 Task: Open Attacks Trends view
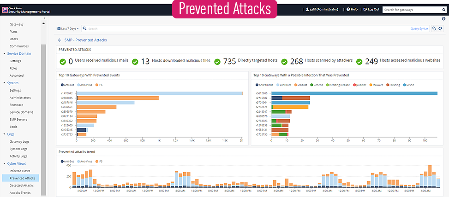click(20, 193)
